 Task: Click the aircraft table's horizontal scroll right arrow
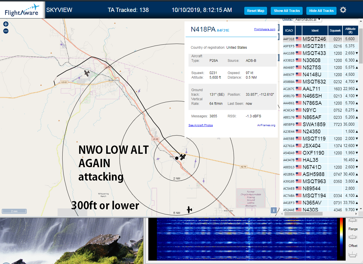[x=356, y=214]
